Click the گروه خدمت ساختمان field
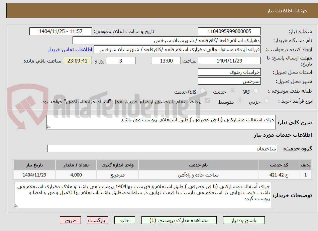 pyautogui.click(x=162, y=148)
